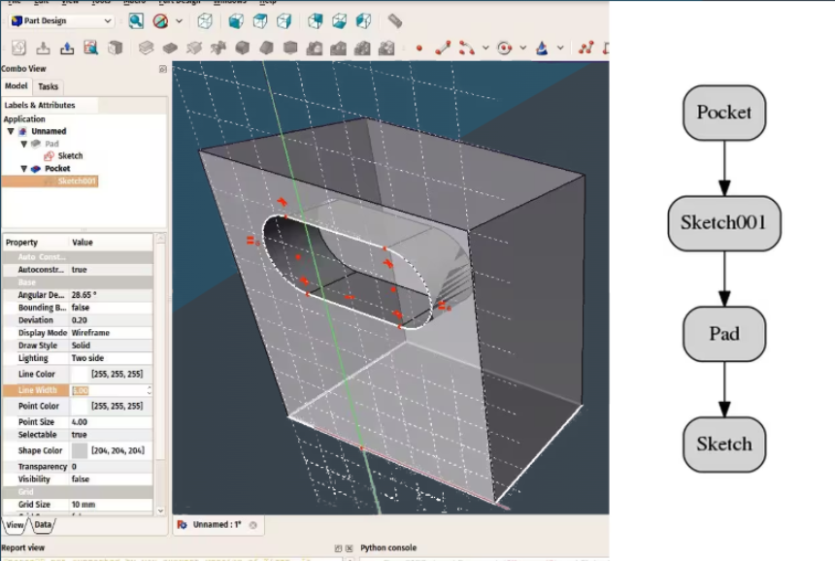The image size is (835, 561).
Task: Select the sketcher Point tool
Action: pyautogui.click(x=419, y=49)
